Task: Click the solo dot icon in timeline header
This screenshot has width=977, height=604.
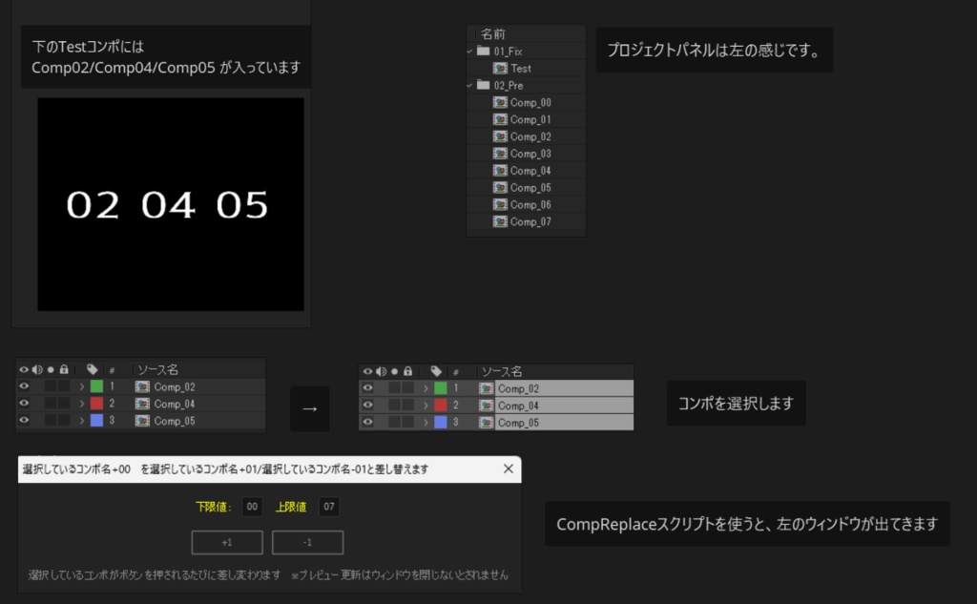Action: [x=51, y=368]
